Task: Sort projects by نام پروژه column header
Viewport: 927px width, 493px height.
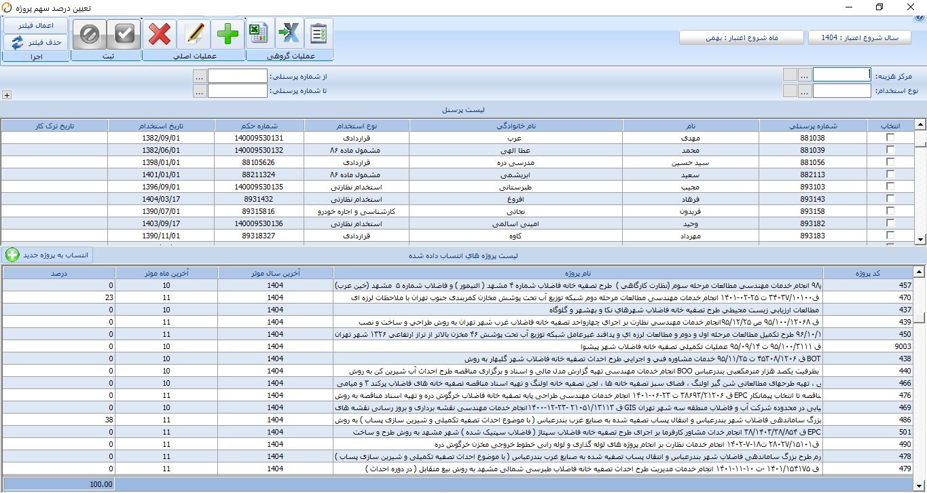Action: (577, 272)
